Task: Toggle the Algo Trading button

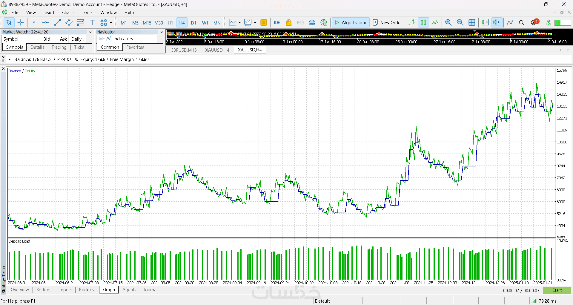Action: coord(351,22)
